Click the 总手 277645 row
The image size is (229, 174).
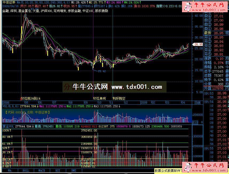(214, 71)
